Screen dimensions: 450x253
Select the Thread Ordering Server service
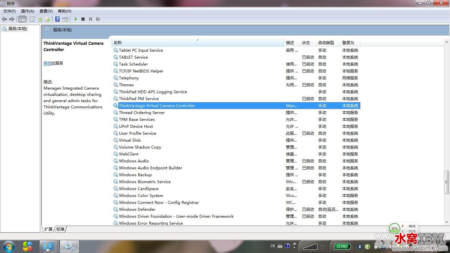tap(236, 113)
